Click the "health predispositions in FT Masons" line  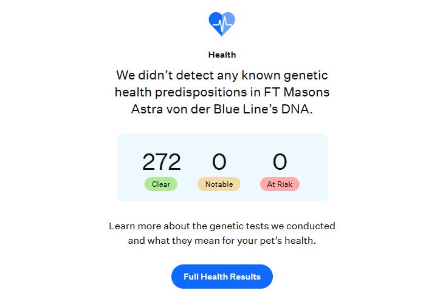click(222, 92)
